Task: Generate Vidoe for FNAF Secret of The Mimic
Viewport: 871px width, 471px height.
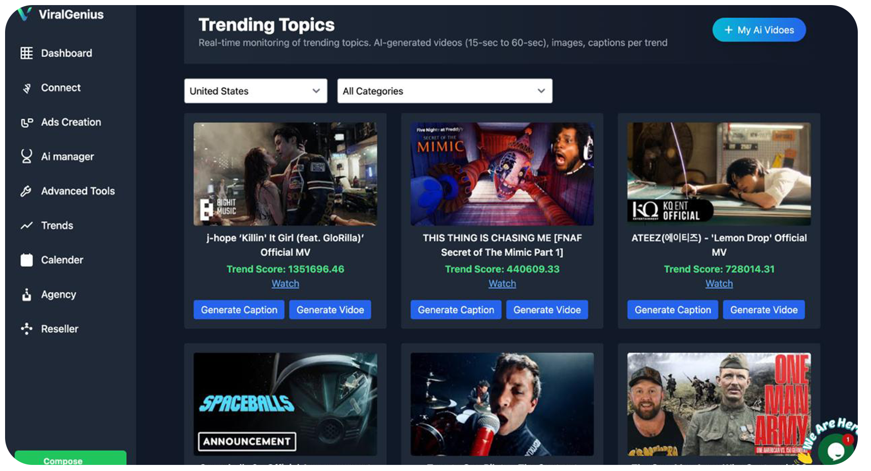Action: coord(547,310)
